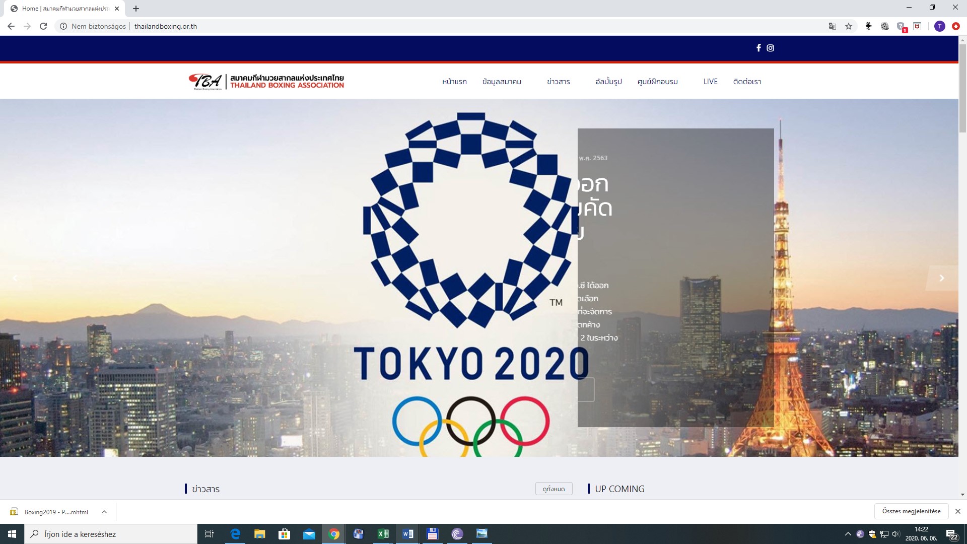This screenshot has width=967, height=544.
Task: Open the LIVE menu item
Action: pos(711,82)
